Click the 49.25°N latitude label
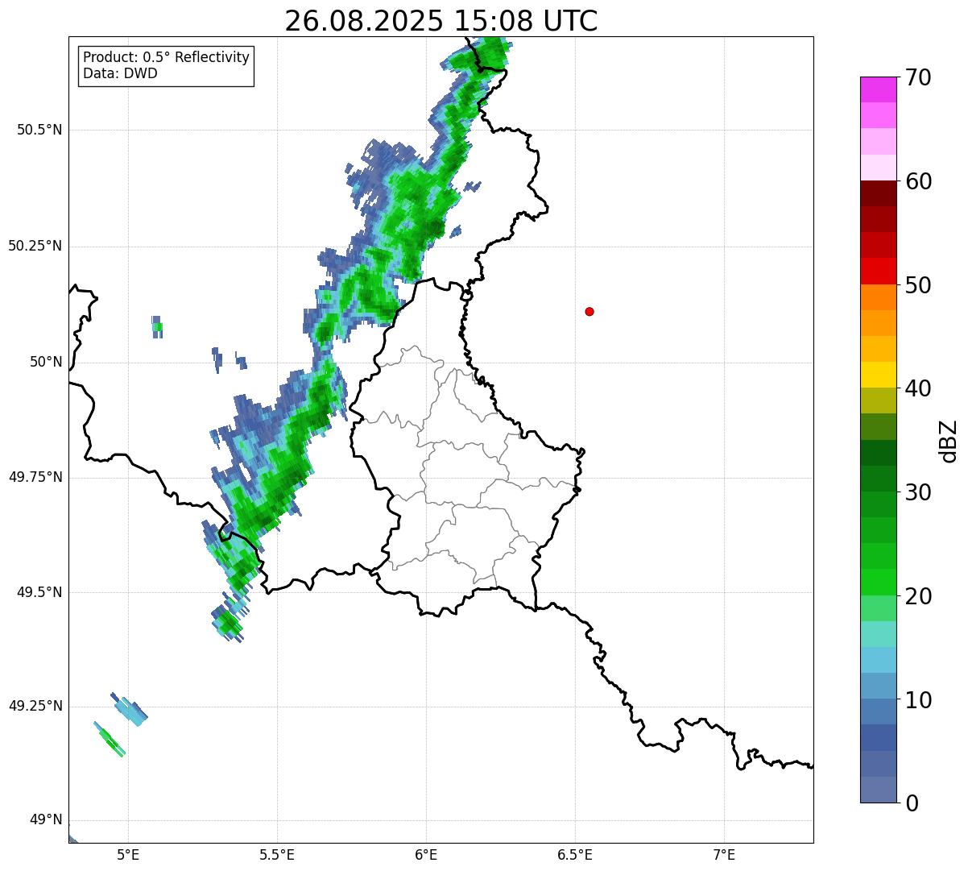 pyautogui.click(x=35, y=706)
